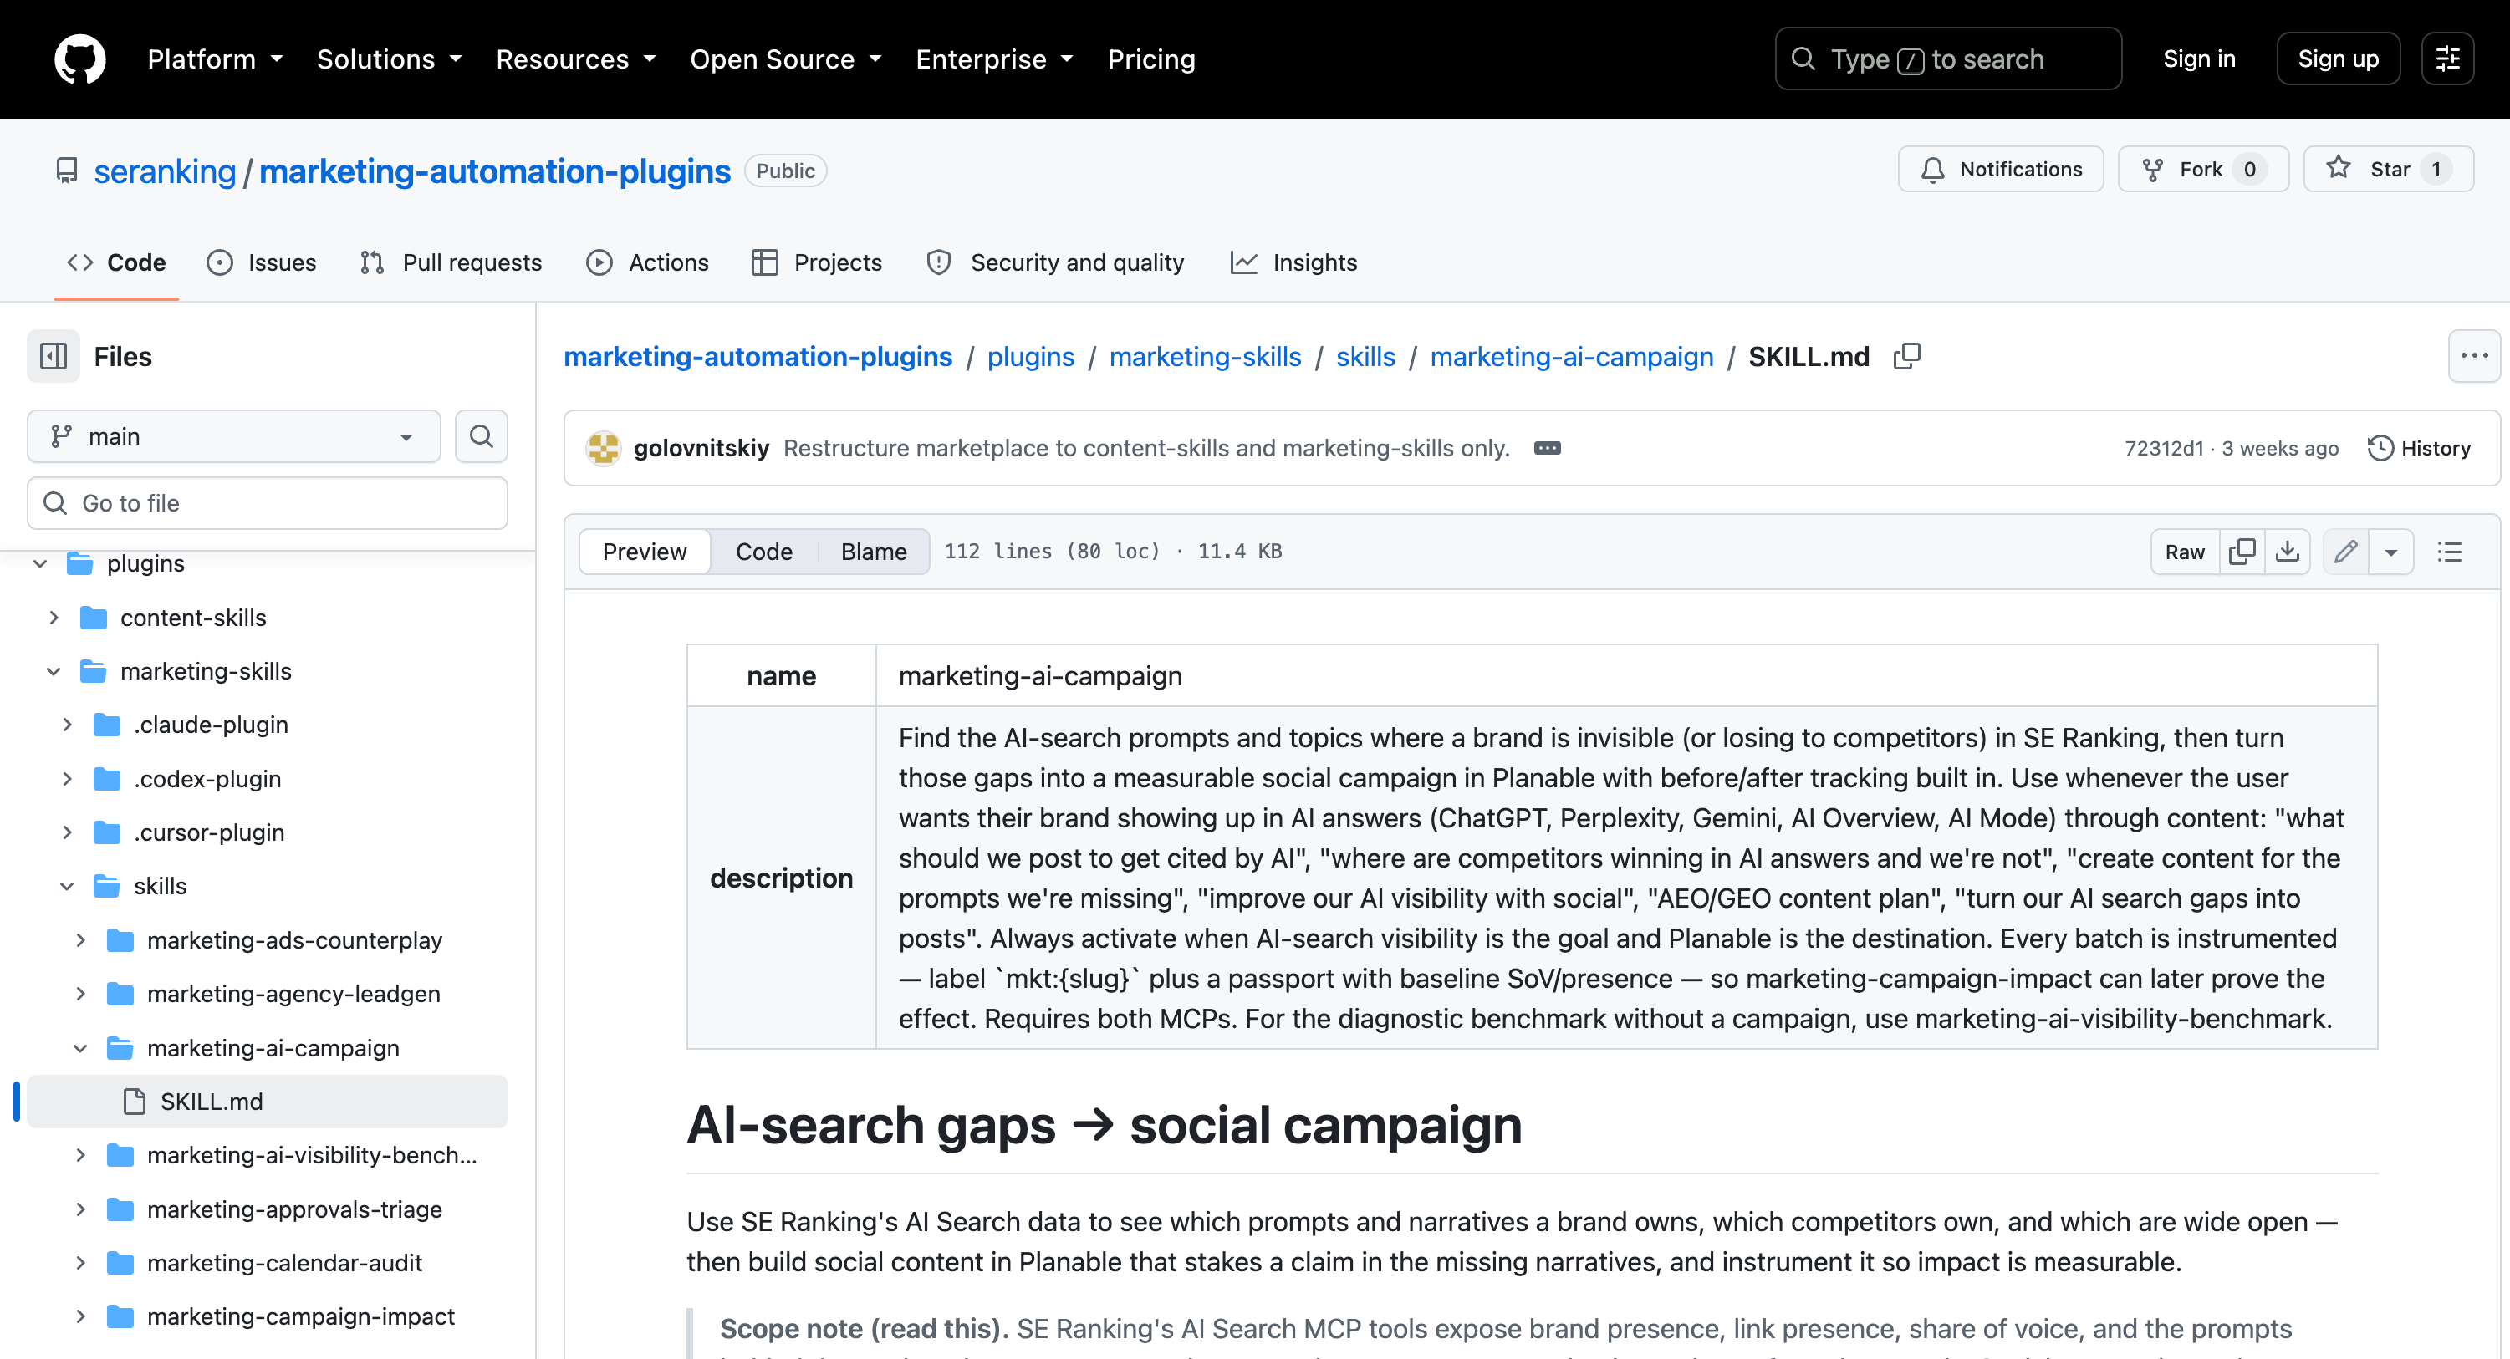Open the more file actions menu

pos(2474,357)
